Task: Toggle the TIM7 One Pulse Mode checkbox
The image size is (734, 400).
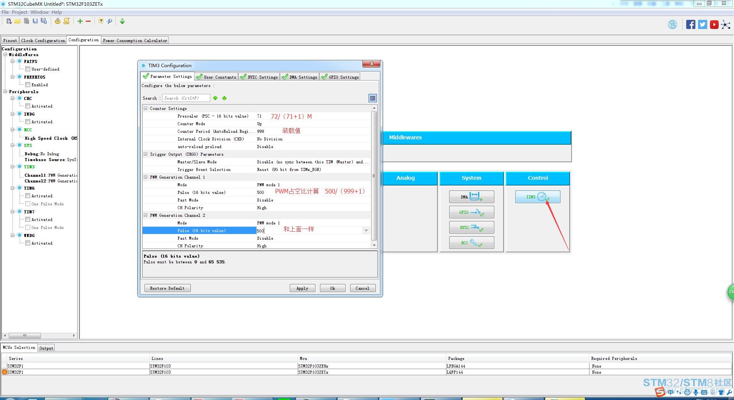Action: pyautogui.click(x=28, y=227)
